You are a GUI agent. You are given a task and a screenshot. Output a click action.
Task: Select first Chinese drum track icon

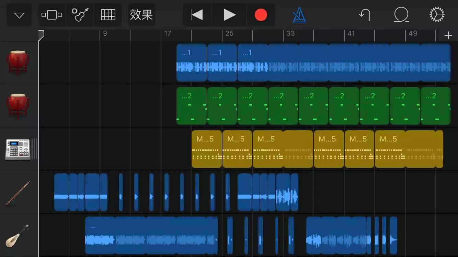[x=18, y=63]
